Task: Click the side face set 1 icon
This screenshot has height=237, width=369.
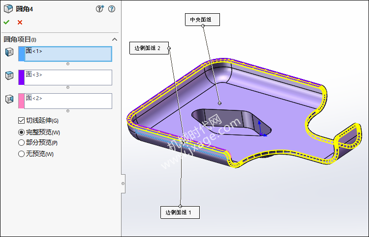Action: (x=9, y=52)
